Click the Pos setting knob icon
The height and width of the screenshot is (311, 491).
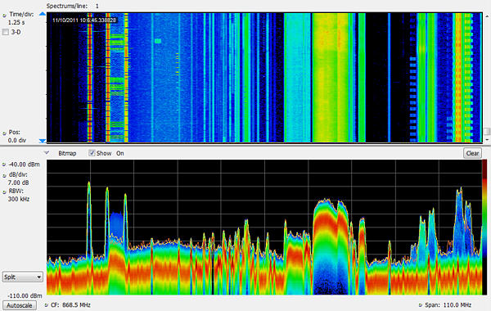point(4,133)
